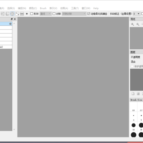Add a new 8-bit layer icon
Screen dimensions: 143x143
pyautogui.click(x=138, y=94)
